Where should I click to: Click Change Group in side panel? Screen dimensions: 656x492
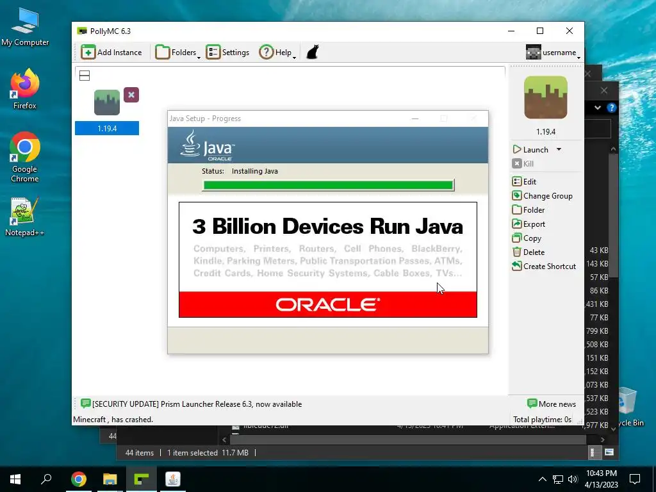pyautogui.click(x=542, y=196)
